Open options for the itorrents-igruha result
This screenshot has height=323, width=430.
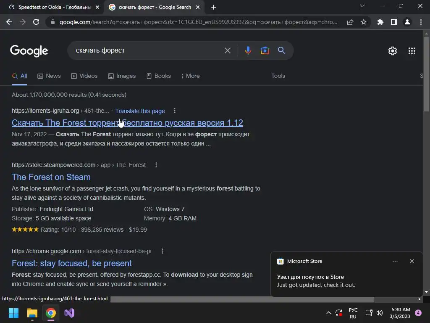(175, 111)
